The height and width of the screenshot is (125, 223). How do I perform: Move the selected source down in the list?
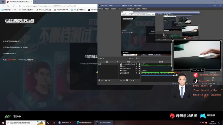click(x=134, y=80)
